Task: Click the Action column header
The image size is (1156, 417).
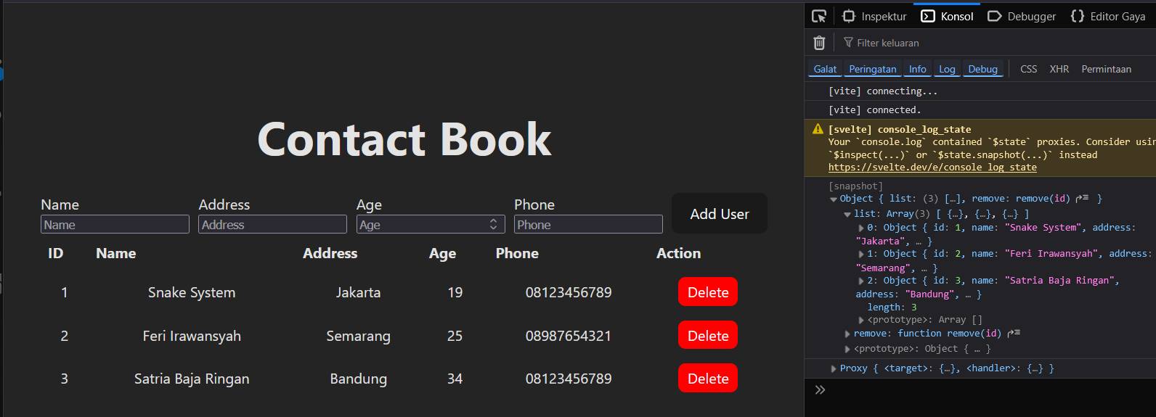Action: coord(678,253)
